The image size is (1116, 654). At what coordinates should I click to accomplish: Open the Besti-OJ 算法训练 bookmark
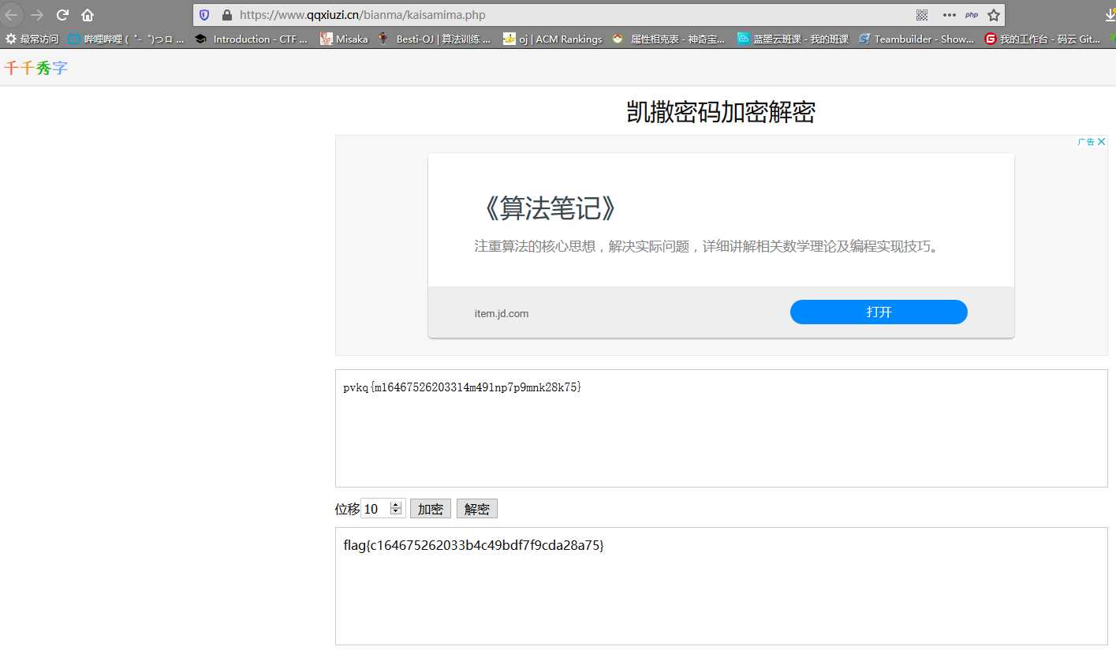(434, 39)
